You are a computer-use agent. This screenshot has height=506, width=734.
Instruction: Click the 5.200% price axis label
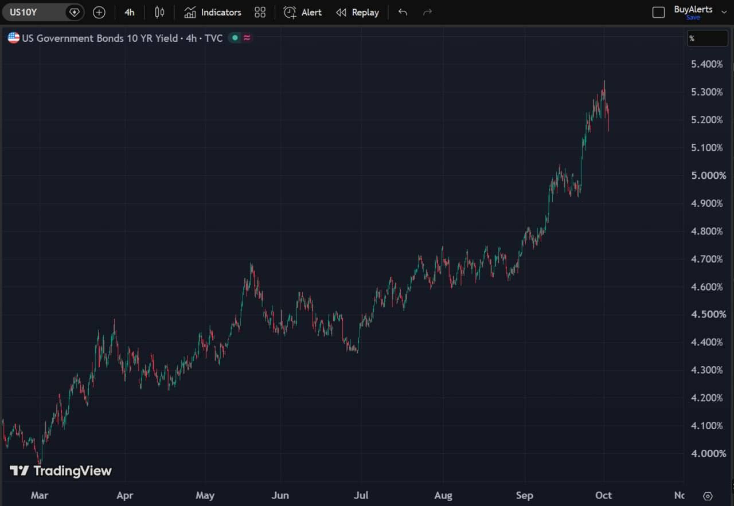tap(707, 120)
